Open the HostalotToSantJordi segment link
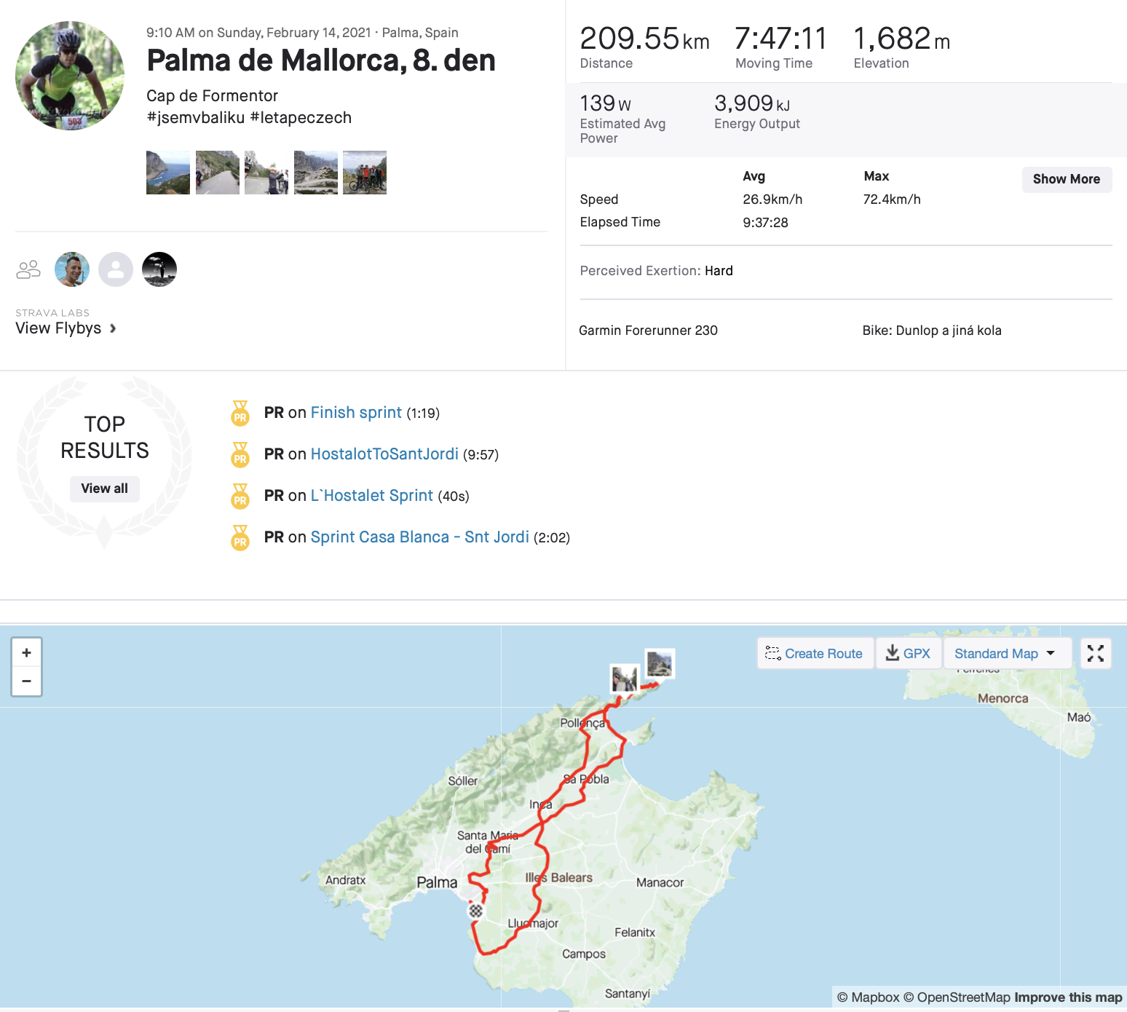 pyautogui.click(x=384, y=454)
